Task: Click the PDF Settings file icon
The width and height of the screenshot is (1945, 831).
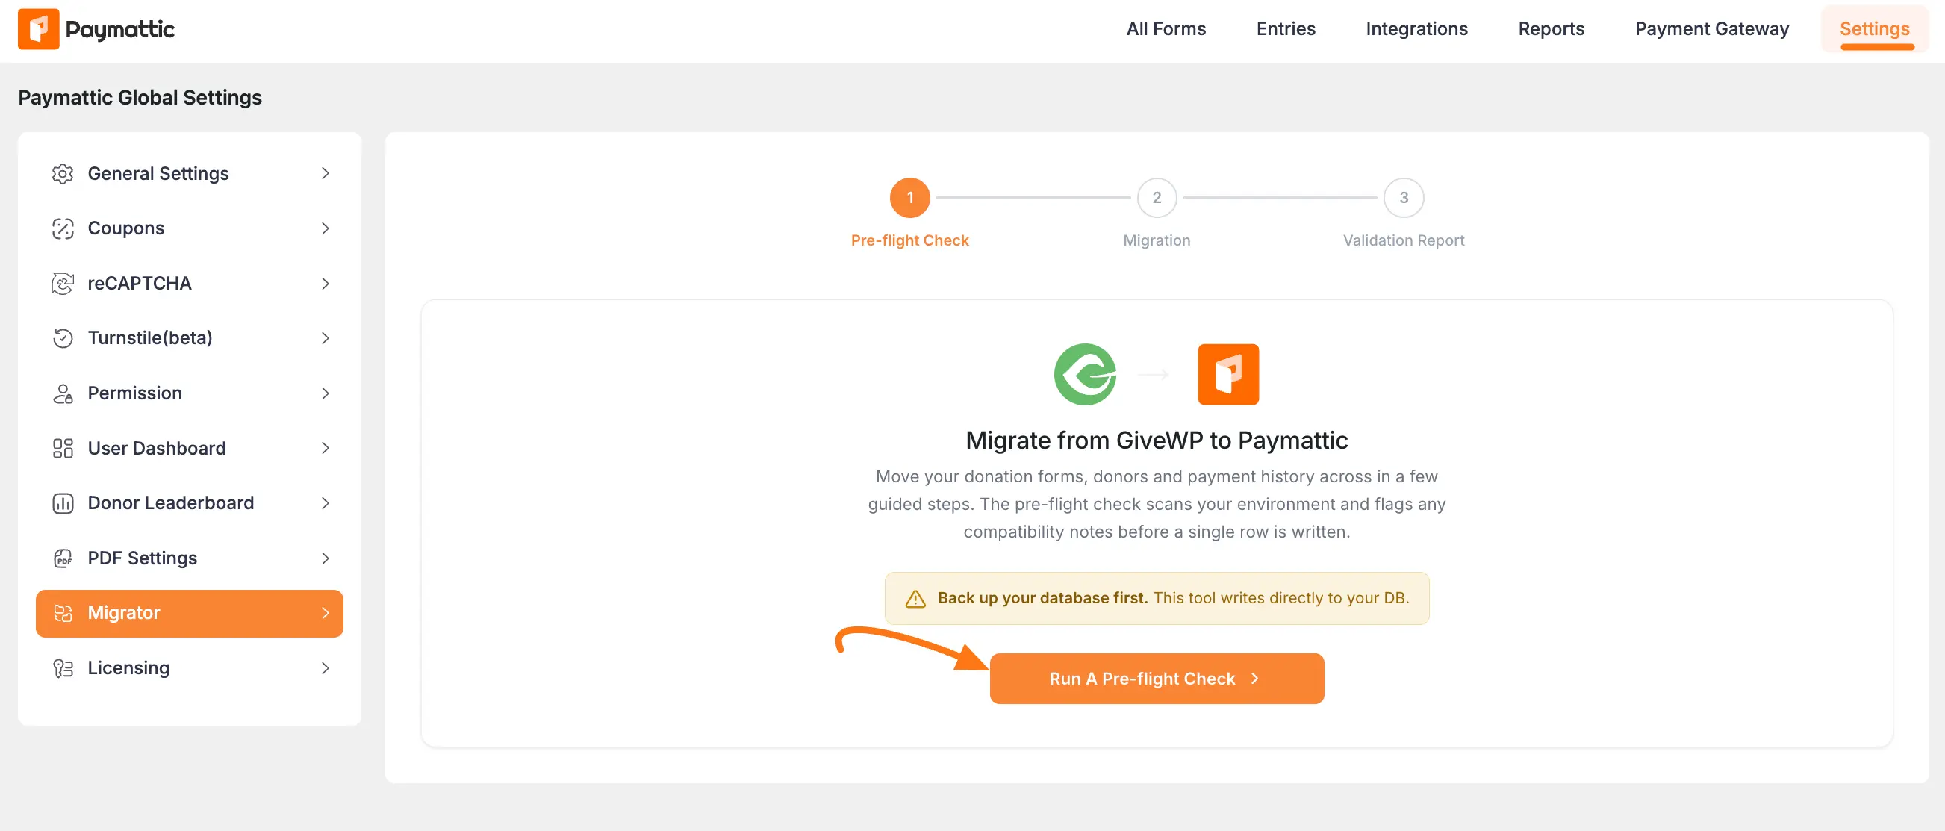Action: coord(63,558)
